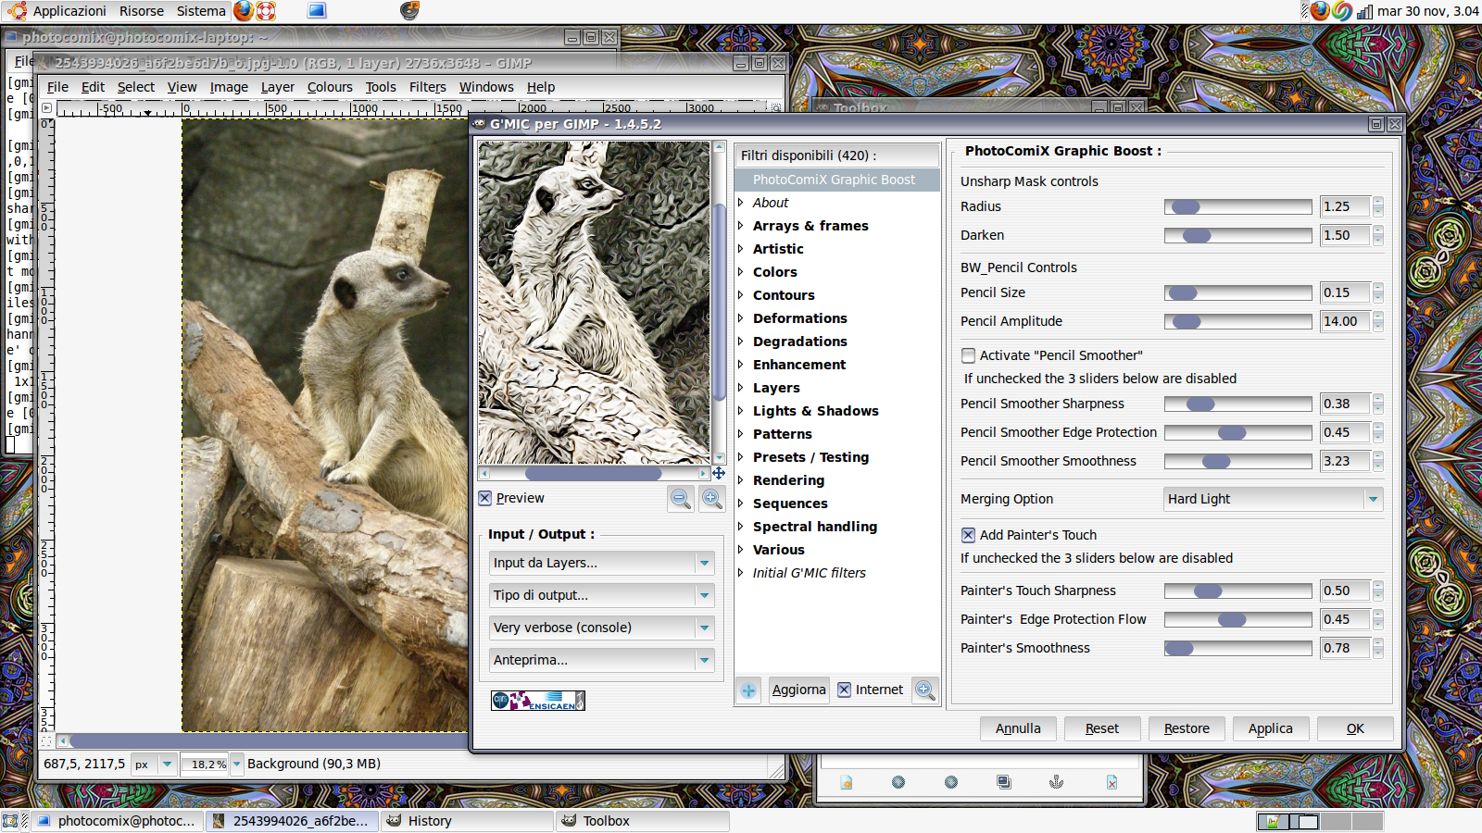Open the Ubuntu logo Applicazioni icon
The width and height of the screenshot is (1482, 833).
16,11
